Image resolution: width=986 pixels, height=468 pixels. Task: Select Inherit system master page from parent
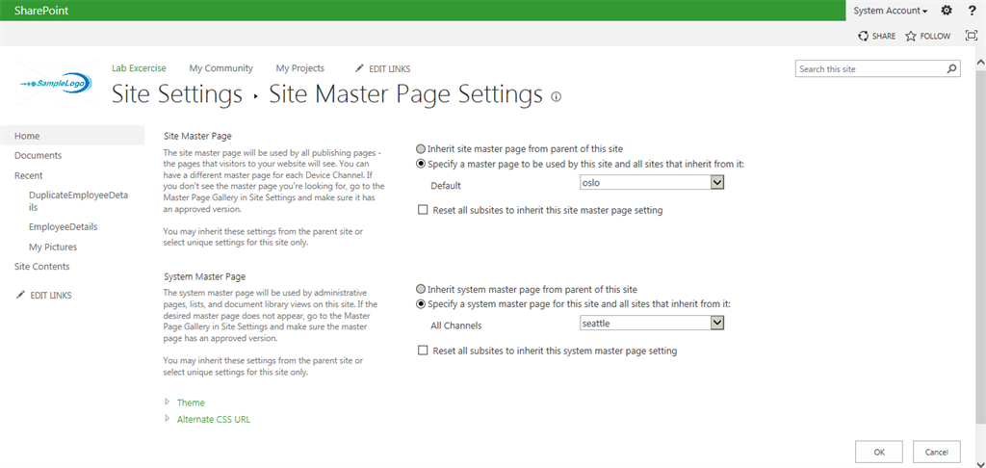click(421, 290)
